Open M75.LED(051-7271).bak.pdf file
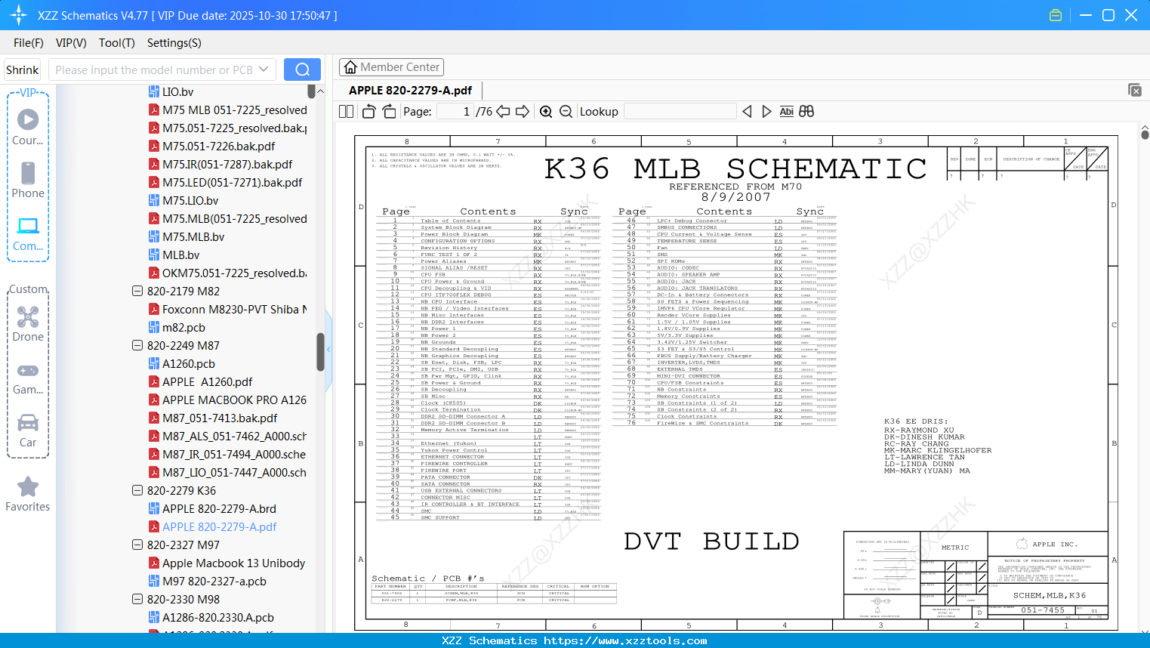Screen dimensions: 1150x648 [232, 182]
